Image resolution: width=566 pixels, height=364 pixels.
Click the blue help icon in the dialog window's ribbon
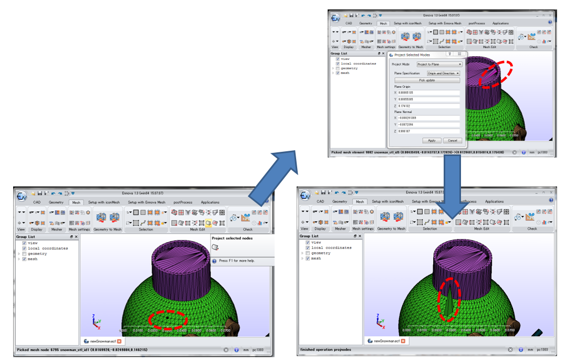pyautogui.click(x=550, y=23)
